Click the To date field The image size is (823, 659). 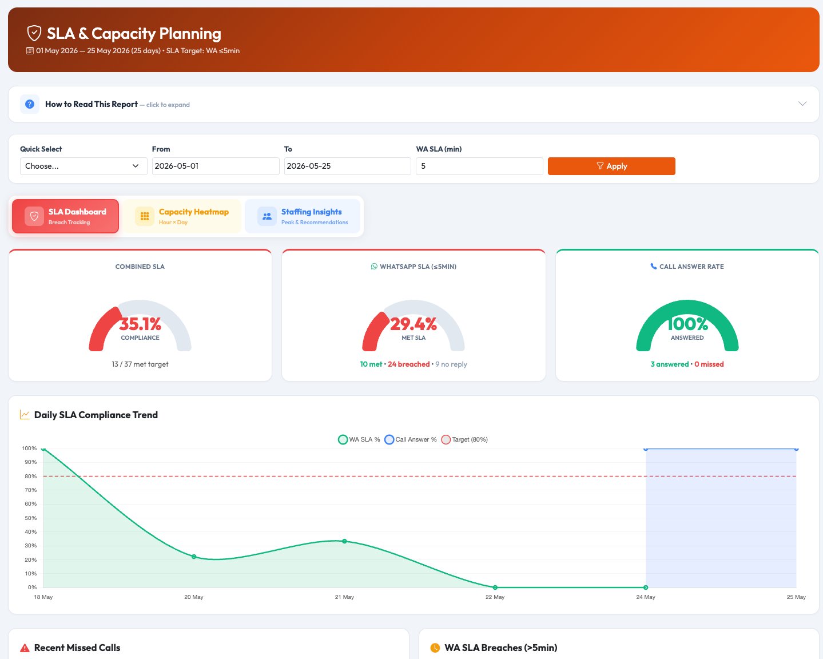click(348, 166)
